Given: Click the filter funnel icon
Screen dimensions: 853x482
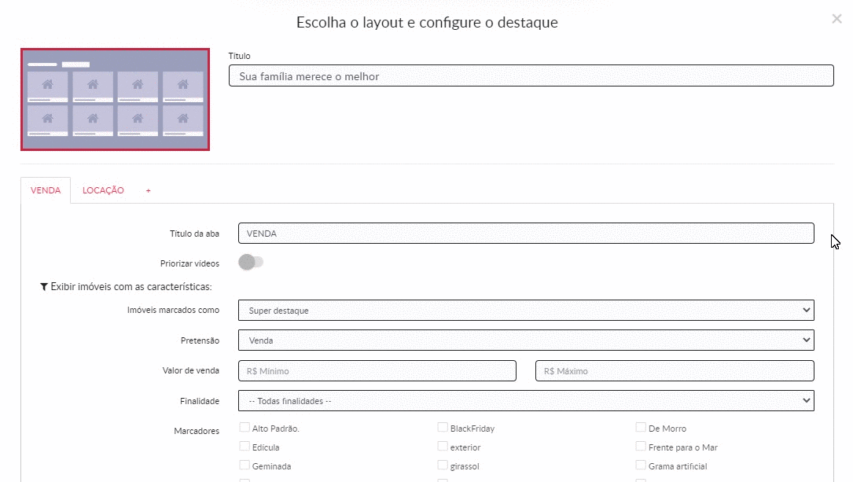Looking at the screenshot, I should tap(44, 287).
